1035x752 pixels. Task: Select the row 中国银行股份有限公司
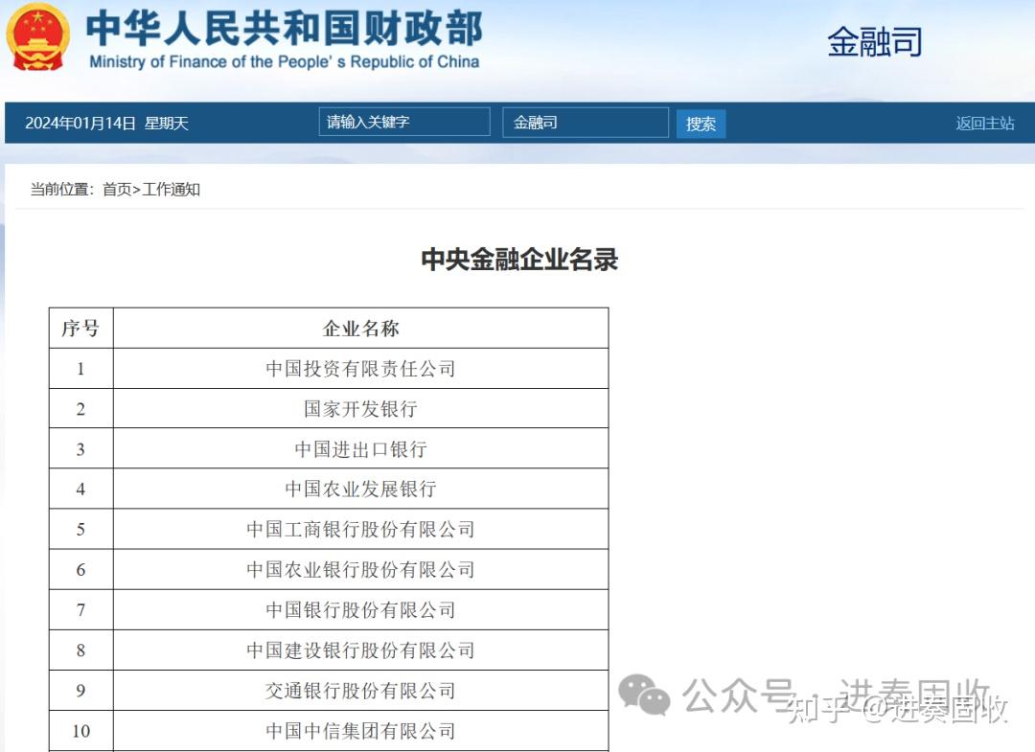(x=329, y=609)
